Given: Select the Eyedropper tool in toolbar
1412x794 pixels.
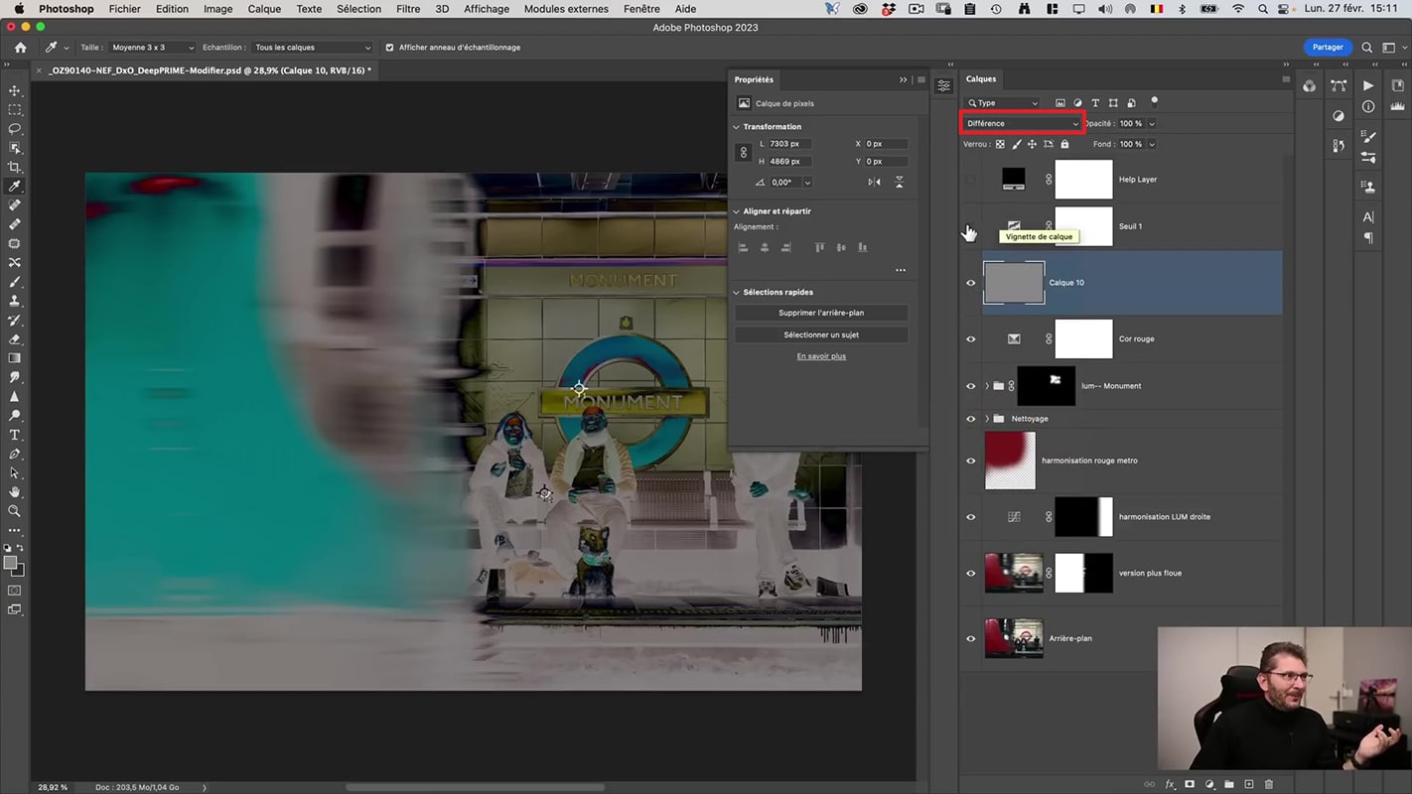Looking at the screenshot, I should point(15,186).
